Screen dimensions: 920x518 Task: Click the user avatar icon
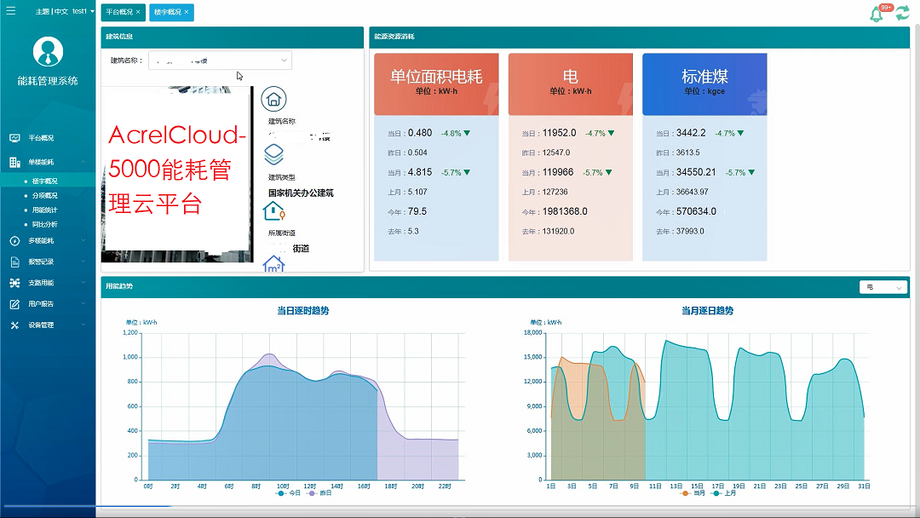point(48,52)
